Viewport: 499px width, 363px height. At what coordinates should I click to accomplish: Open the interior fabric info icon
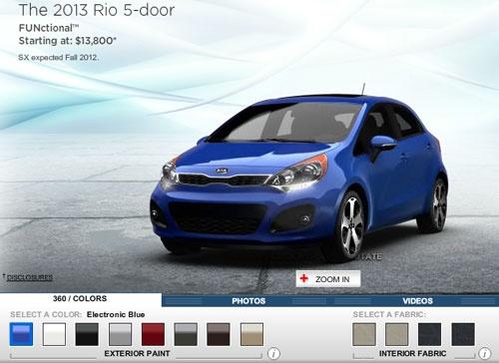click(484, 353)
